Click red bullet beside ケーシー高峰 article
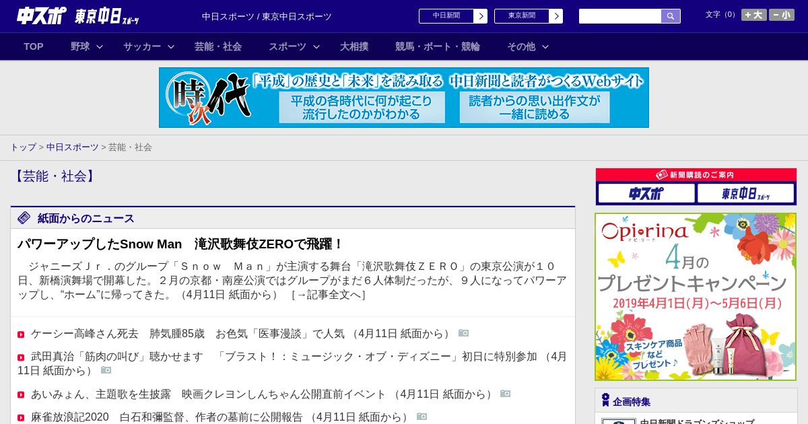Image resolution: width=808 pixels, height=424 pixels. tap(21, 334)
